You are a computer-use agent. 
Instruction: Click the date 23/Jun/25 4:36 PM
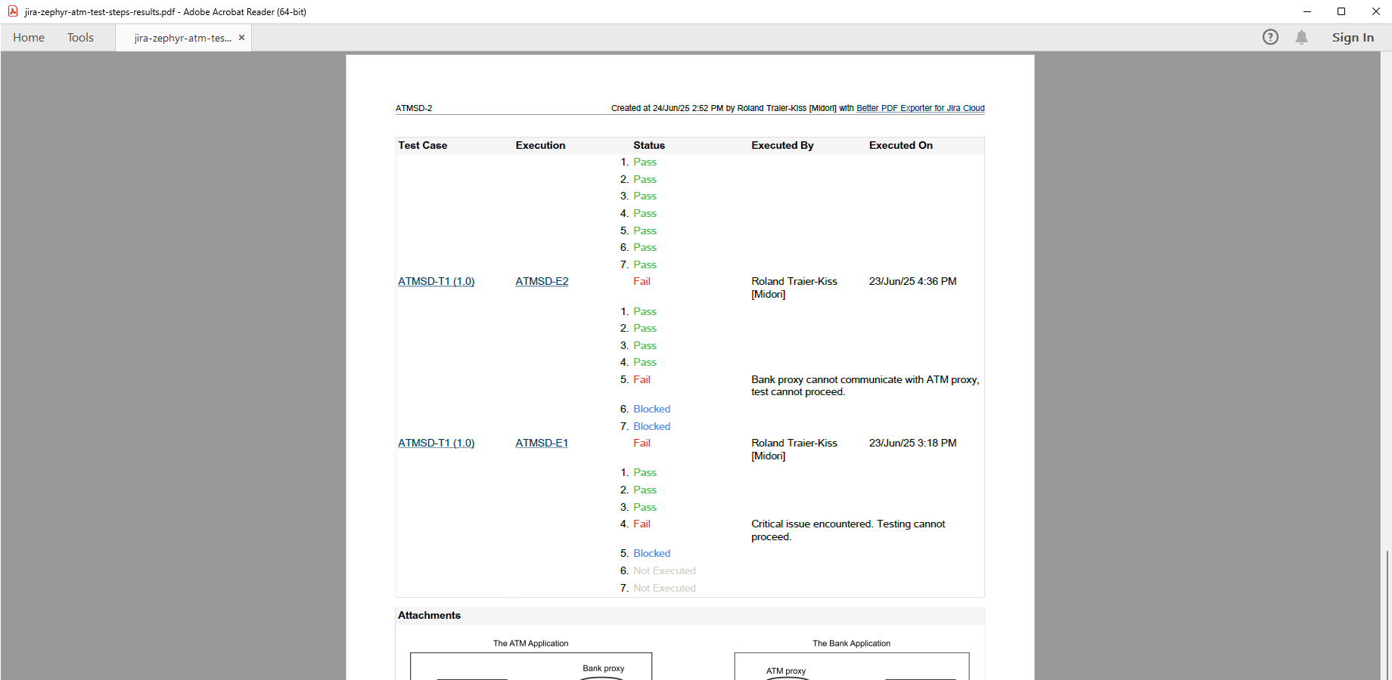pyautogui.click(x=912, y=281)
